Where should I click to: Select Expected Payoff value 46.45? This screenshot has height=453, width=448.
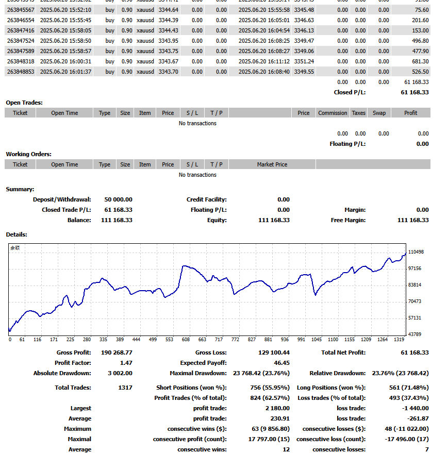point(281,363)
